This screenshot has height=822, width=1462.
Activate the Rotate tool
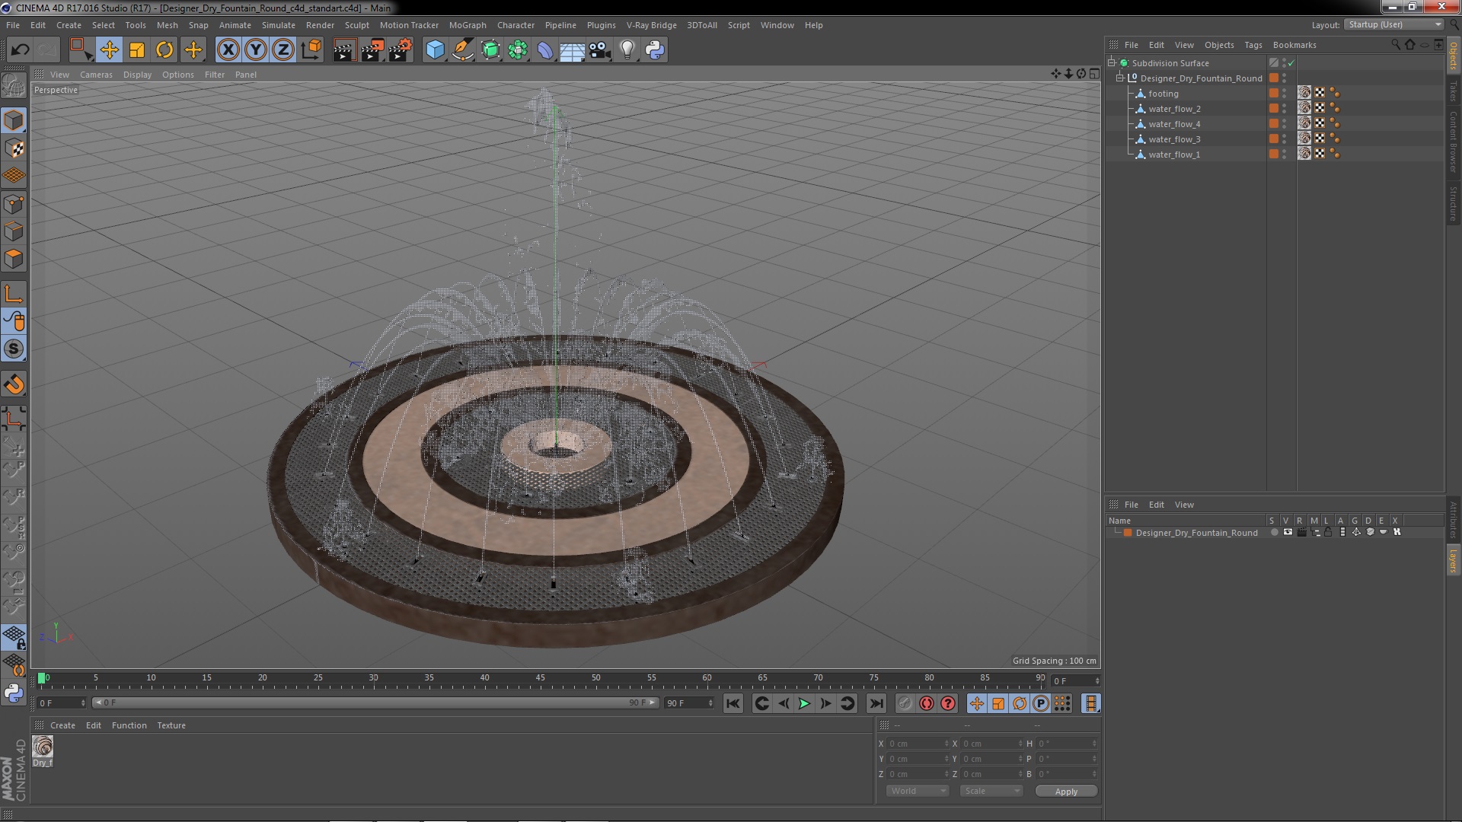[x=164, y=50]
